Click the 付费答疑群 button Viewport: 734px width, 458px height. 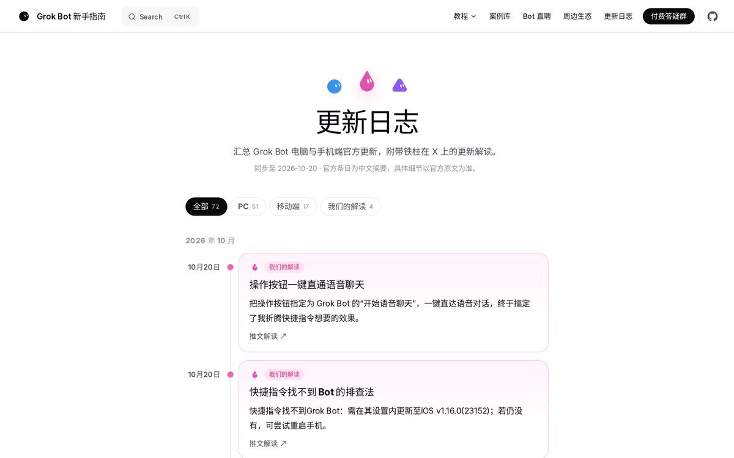669,16
